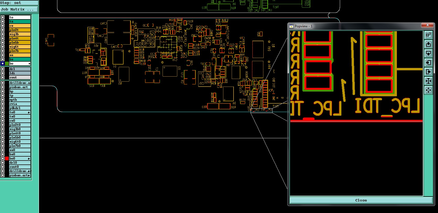Screen dimensions: 438x213
Task: Click the Close button in Popview
Action: [x=361, y=200]
